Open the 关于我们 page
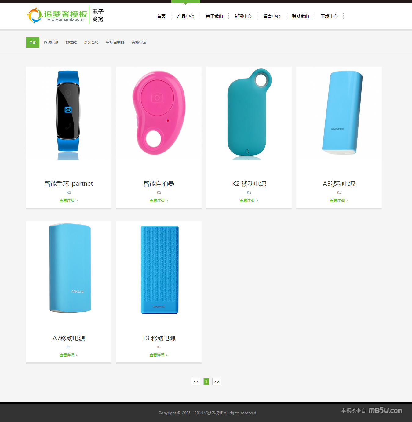Viewport: 412px width, 422px height. click(214, 16)
